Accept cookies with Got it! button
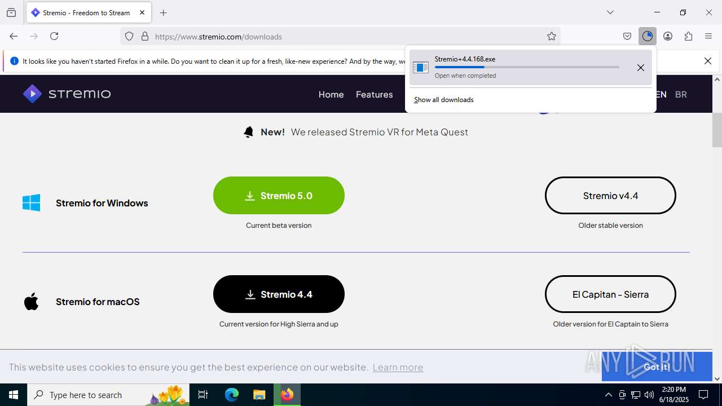The image size is (722, 406). click(x=657, y=367)
